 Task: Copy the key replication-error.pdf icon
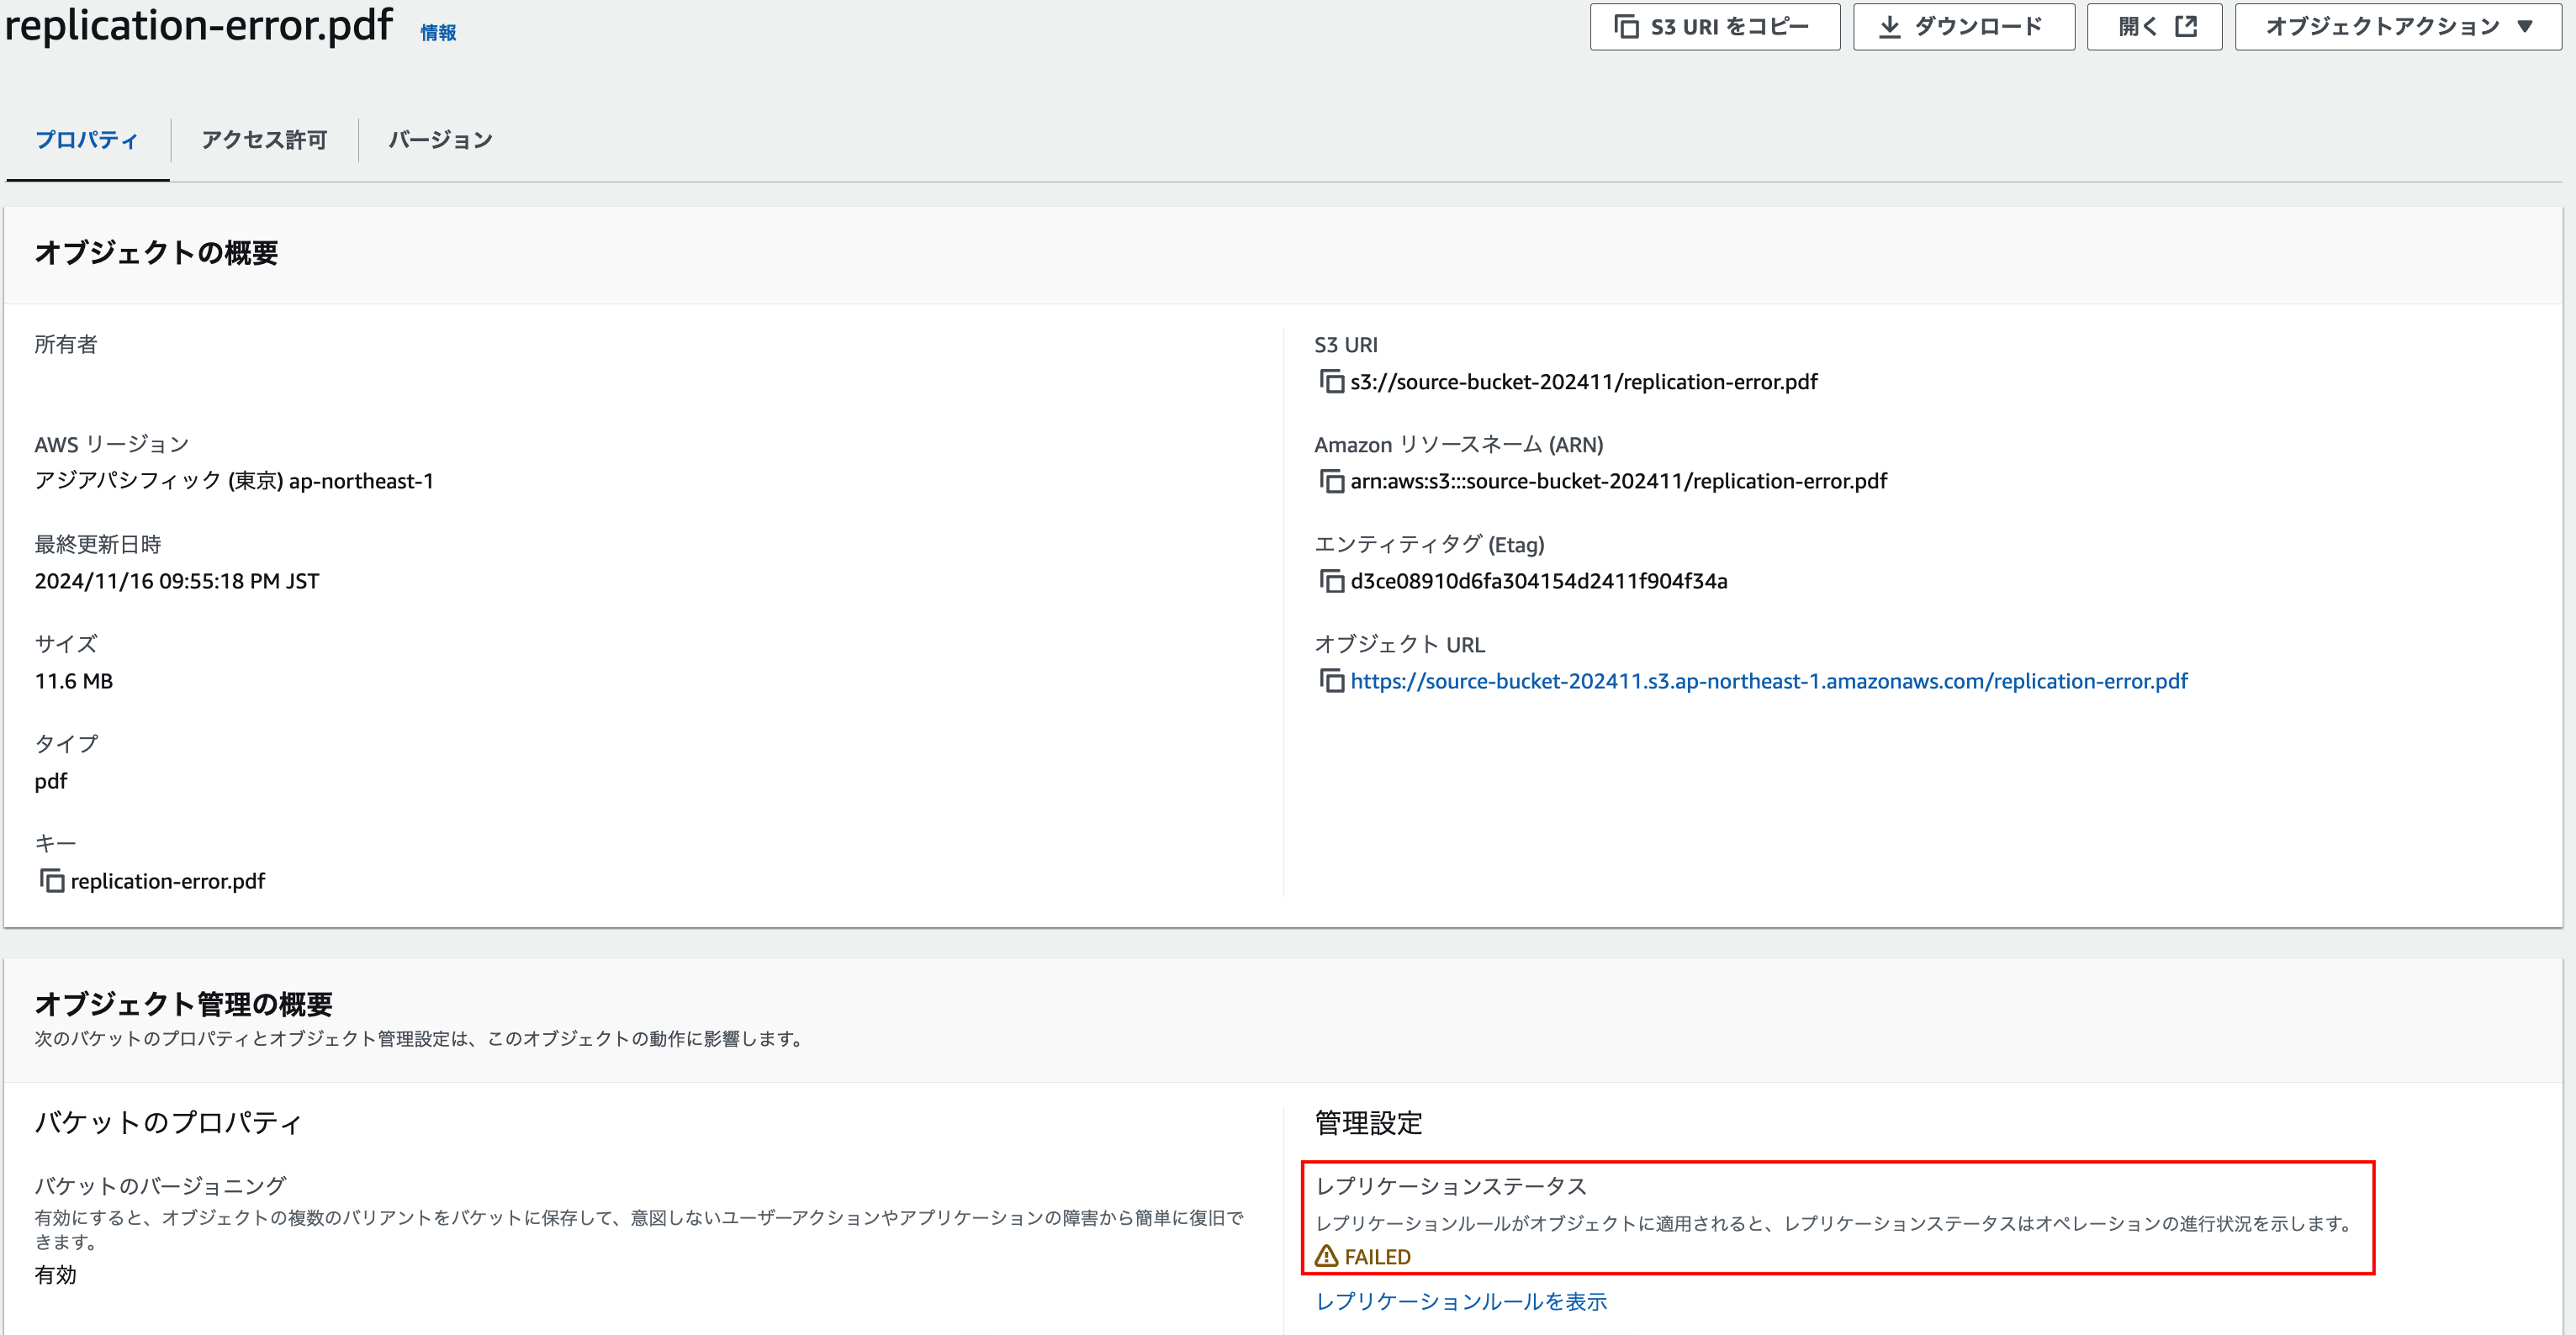pyautogui.click(x=51, y=881)
